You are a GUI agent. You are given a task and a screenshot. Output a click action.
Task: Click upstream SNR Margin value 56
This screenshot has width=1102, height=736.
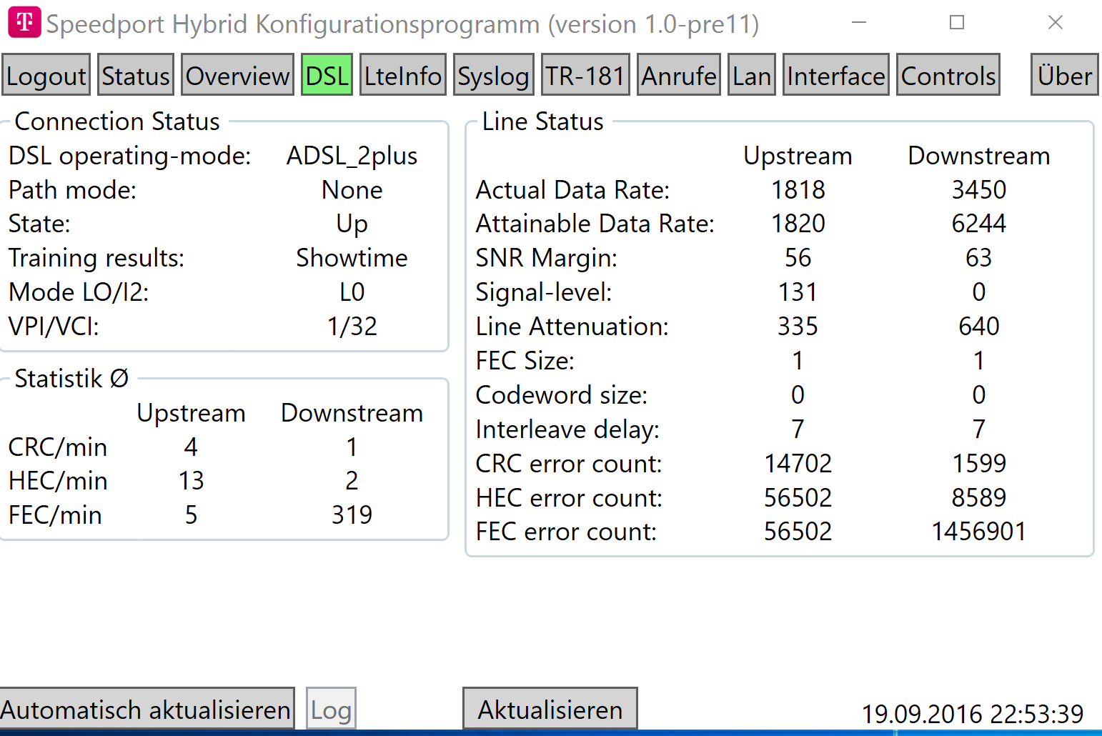[798, 258]
